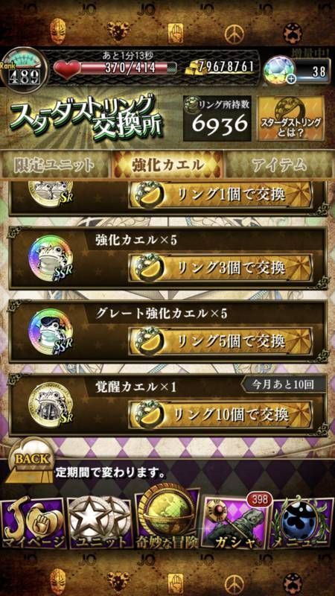Click the リング1個で交換 button
The height and width of the screenshot is (596, 335).
pyautogui.click(x=220, y=194)
